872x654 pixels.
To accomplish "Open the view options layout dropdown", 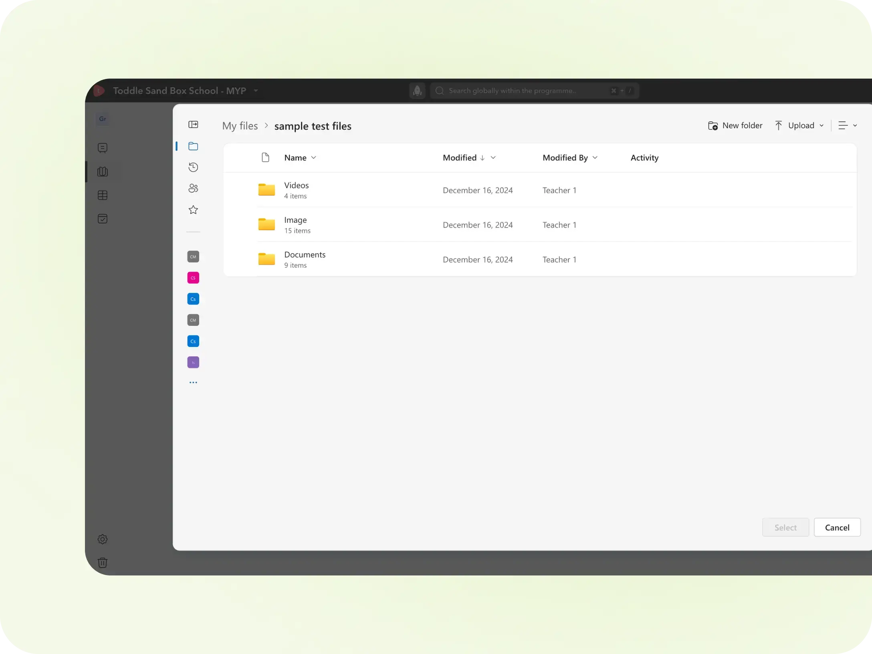I will pos(847,125).
